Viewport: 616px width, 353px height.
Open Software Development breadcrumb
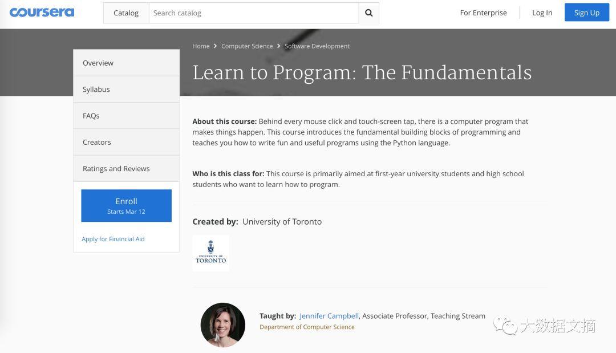point(317,46)
